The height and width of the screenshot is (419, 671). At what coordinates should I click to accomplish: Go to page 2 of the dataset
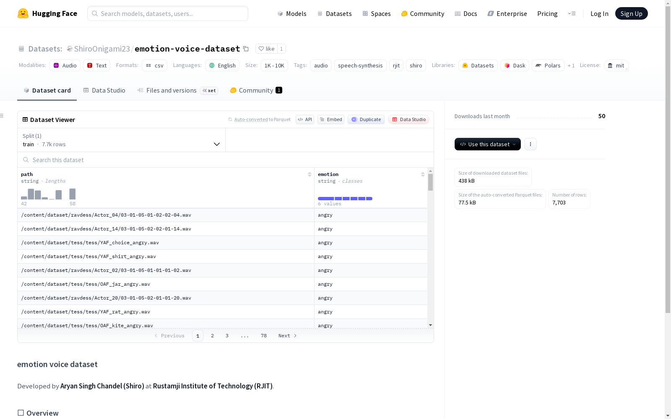[x=213, y=336]
